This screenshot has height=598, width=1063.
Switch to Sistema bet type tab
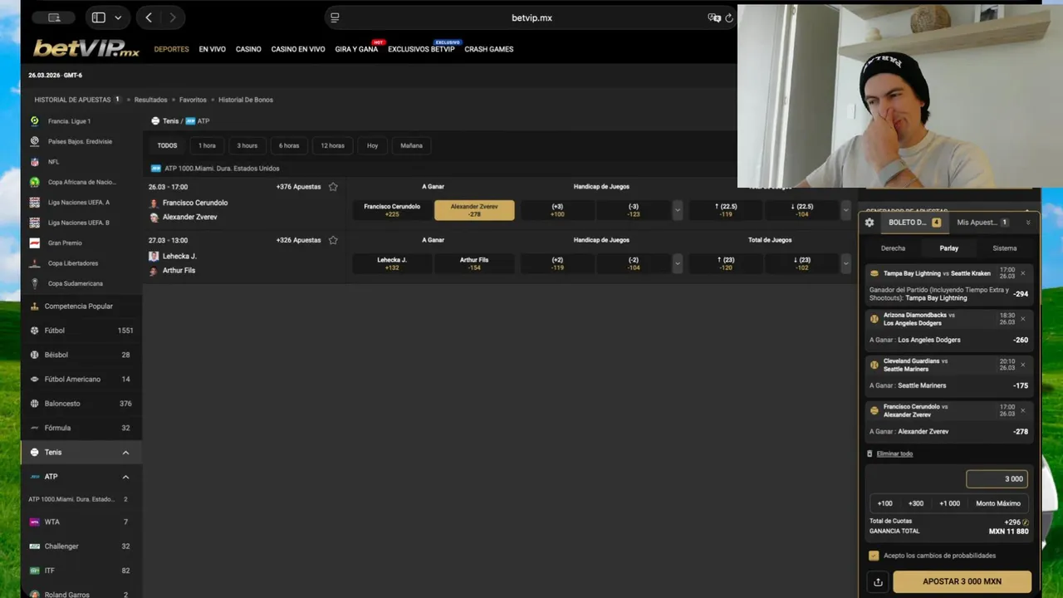tap(1004, 248)
